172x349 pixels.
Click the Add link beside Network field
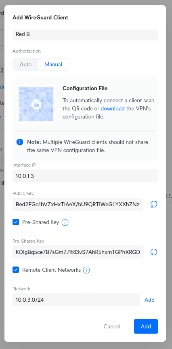pos(149,300)
